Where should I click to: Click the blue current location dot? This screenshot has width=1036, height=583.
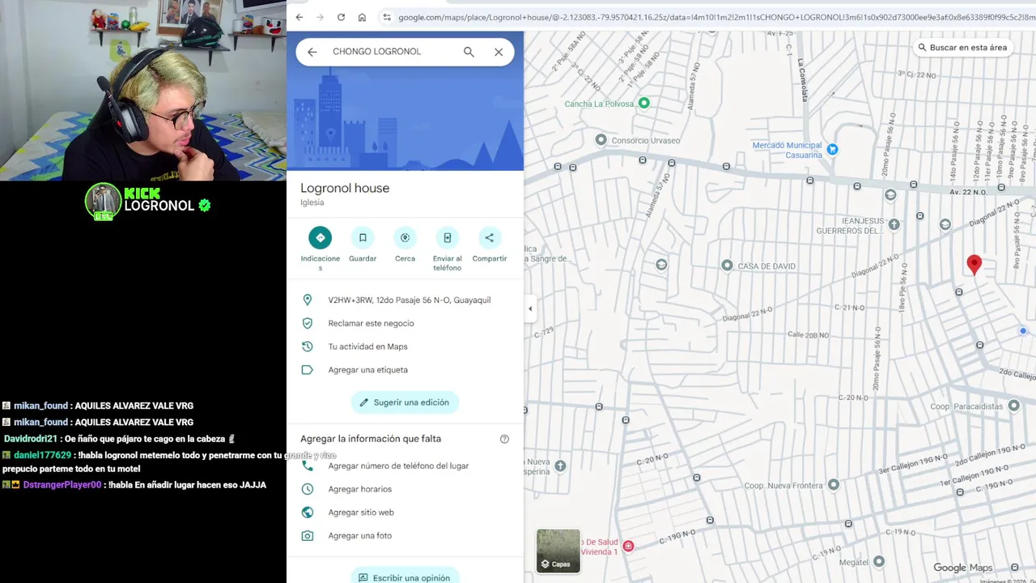tap(1023, 330)
